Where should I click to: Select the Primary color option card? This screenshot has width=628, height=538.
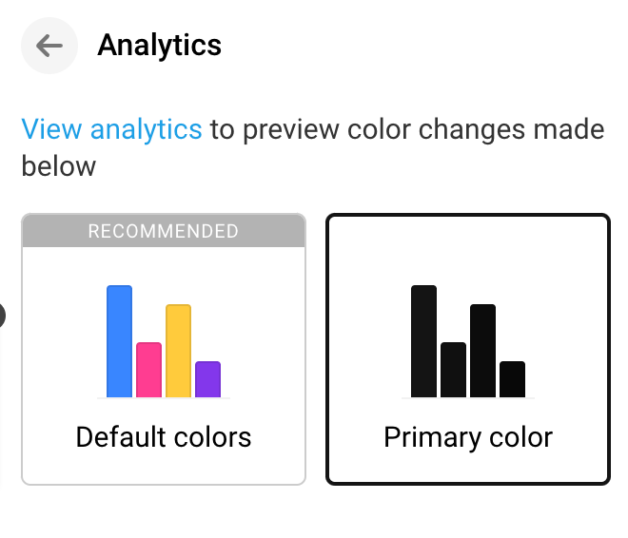(467, 350)
